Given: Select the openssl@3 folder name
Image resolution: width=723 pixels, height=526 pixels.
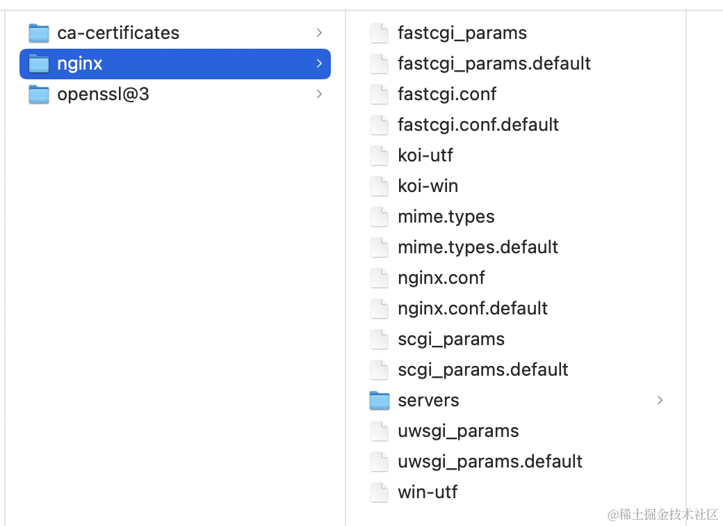Looking at the screenshot, I should click(x=104, y=94).
